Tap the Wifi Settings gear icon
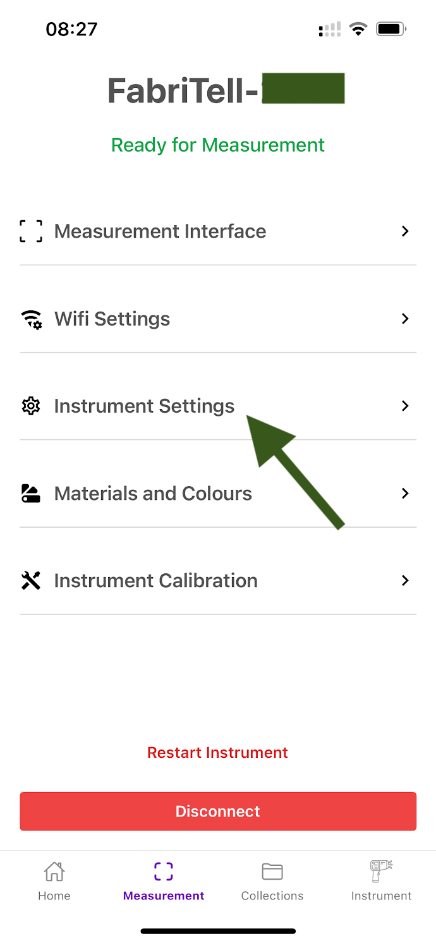The image size is (436, 943). pyautogui.click(x=31, y=319)
